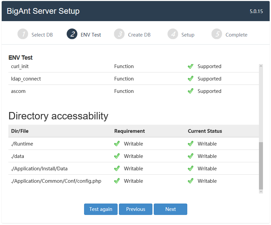The height and width of the screenshot is (225, 271).
Task: Click Function label in curl_init row
Action: click(x=124, y=66)
